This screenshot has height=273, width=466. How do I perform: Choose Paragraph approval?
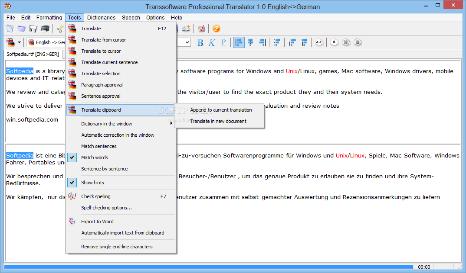tap(121, 85)
